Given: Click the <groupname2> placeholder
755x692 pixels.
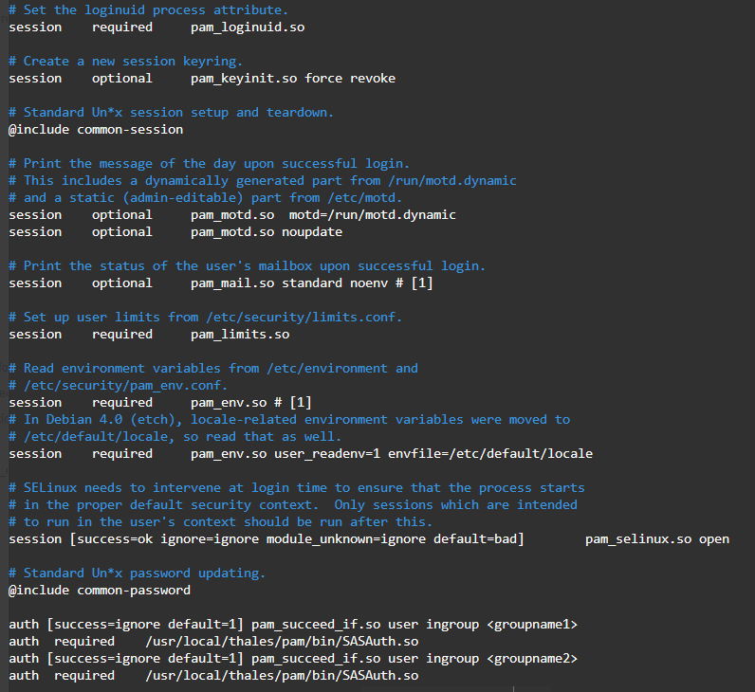Looking at the screenshot, I should pyautogui.click(x=532, y=658).
